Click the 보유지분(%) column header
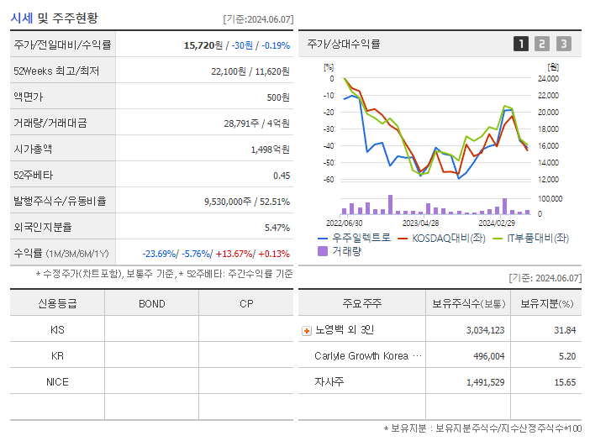This screenshot has width=590, height=441. (546, 304)
